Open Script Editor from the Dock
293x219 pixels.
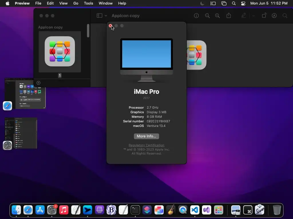click(76, 210)
